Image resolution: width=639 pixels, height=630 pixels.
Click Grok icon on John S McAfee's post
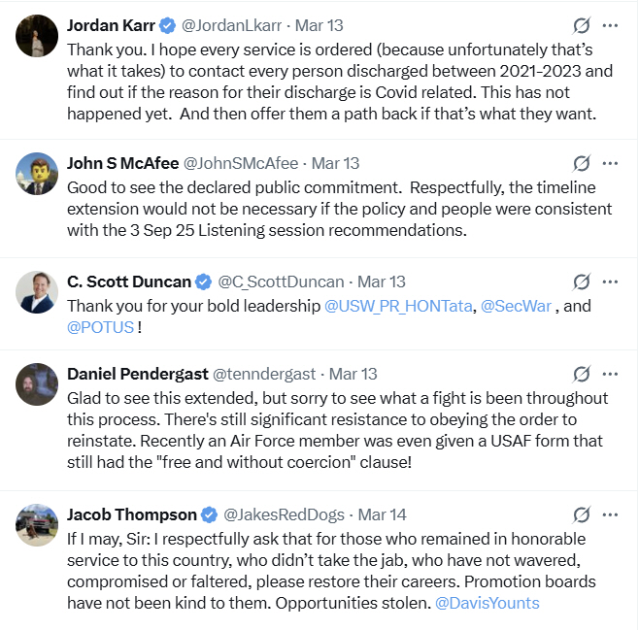click(582, 163)
